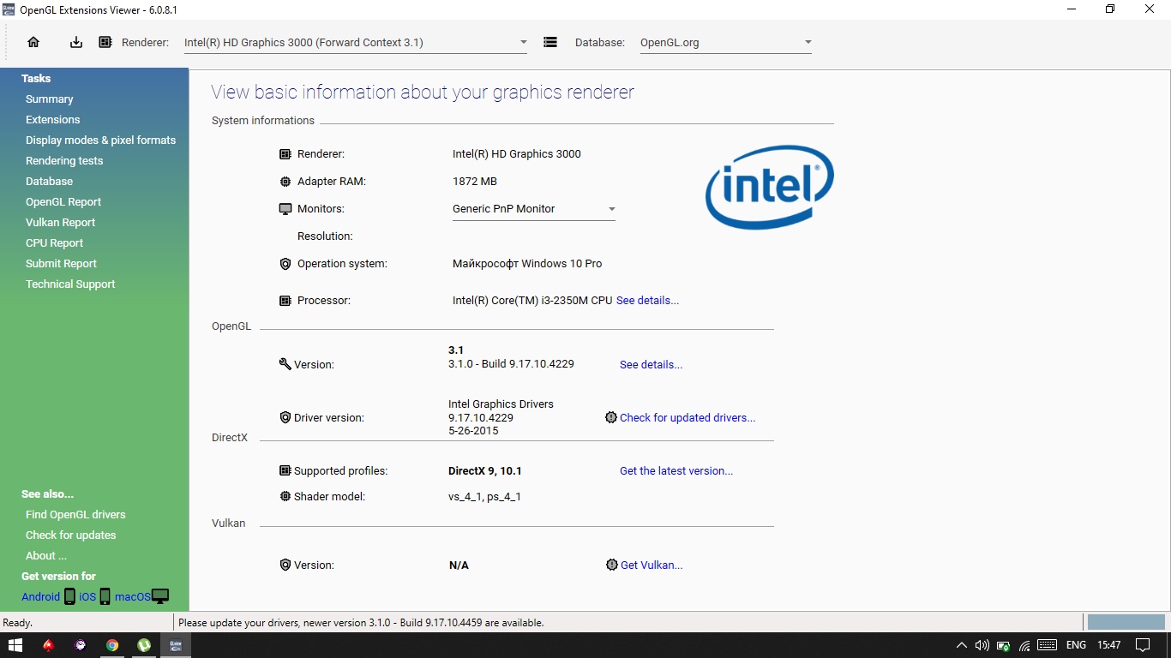Click the progress bar in the status bar
Screen dimensions: 1171x658
tap(1126, 622)
